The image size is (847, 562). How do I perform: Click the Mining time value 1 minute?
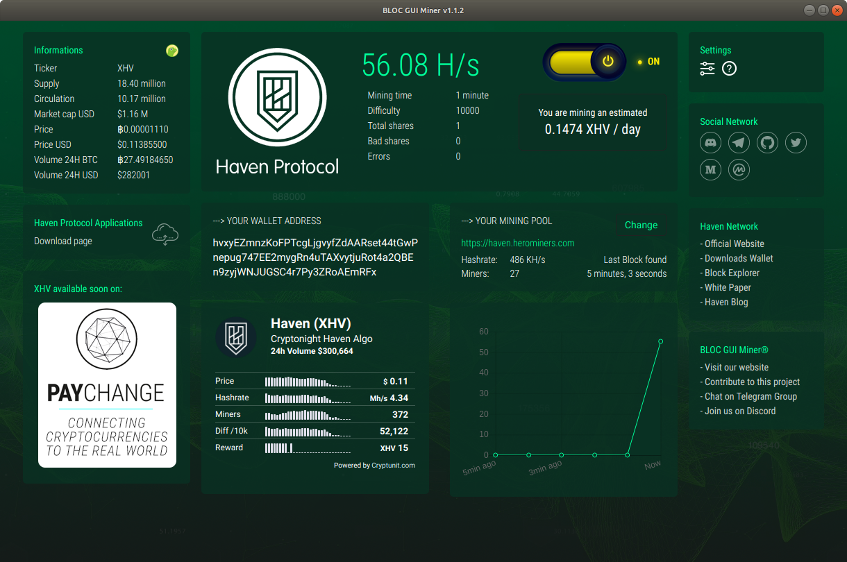472,95
